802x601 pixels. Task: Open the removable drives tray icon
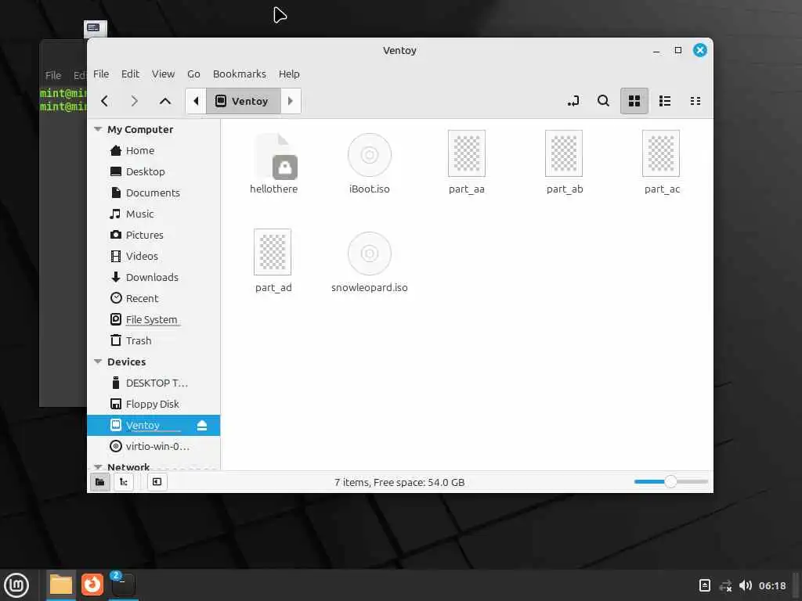704,585
